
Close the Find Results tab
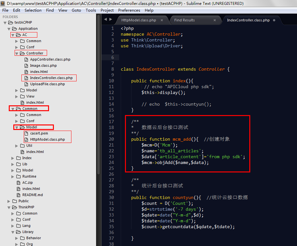(x=215, y=20)
